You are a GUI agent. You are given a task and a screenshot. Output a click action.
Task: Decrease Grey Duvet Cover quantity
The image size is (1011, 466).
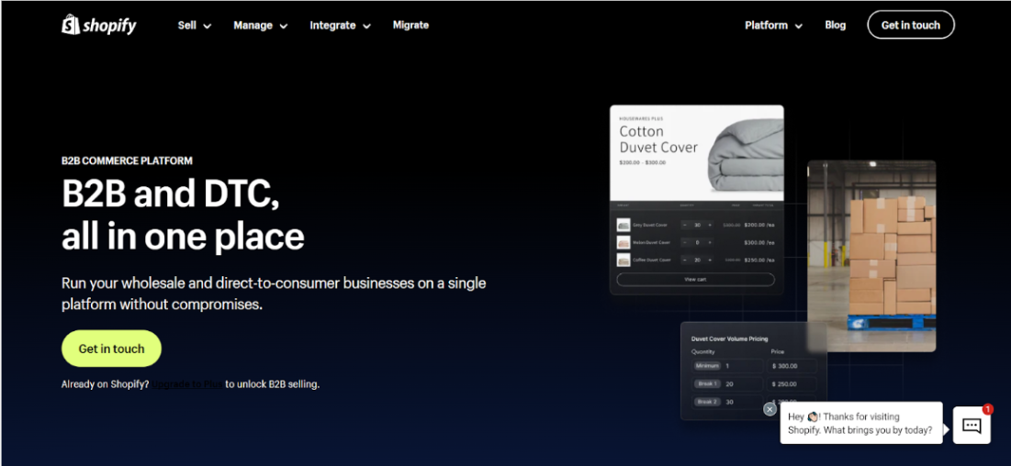pos(685,225)
